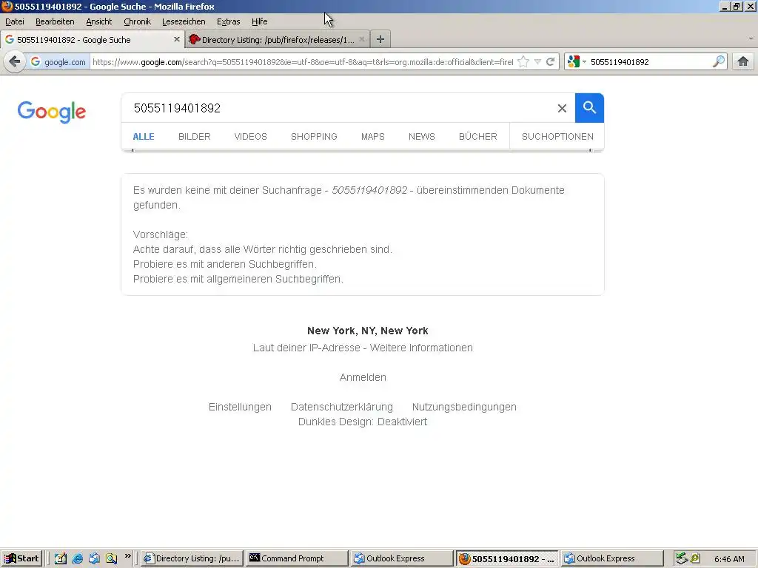Close the Directory Listing tab

click(x=361, y=40)
